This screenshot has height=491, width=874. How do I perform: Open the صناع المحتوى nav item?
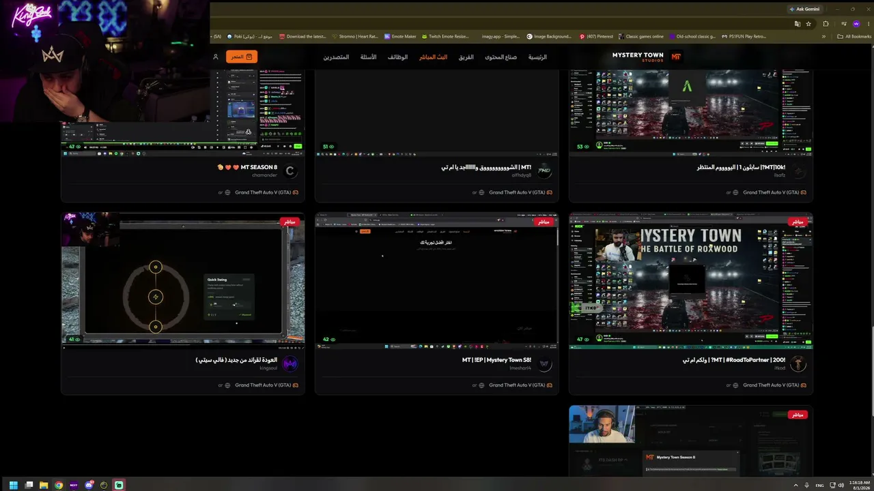coord(501,57)
